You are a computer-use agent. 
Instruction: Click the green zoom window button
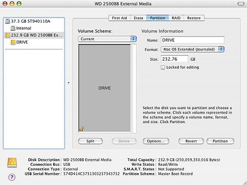coord(19,4)
